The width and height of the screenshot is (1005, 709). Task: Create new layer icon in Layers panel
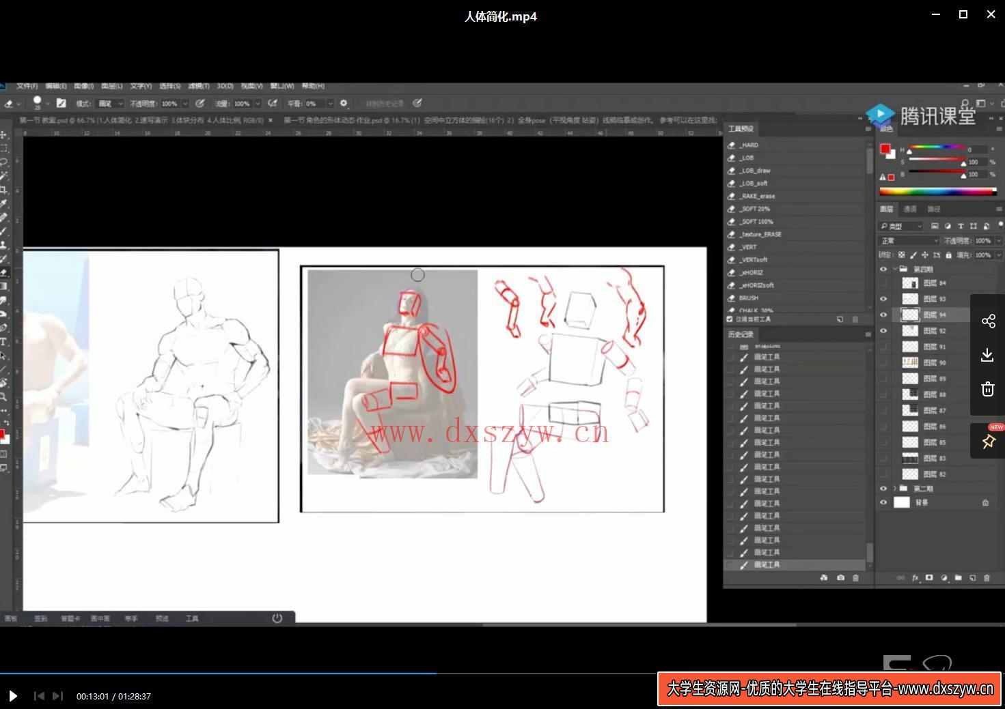pos(972,578)
